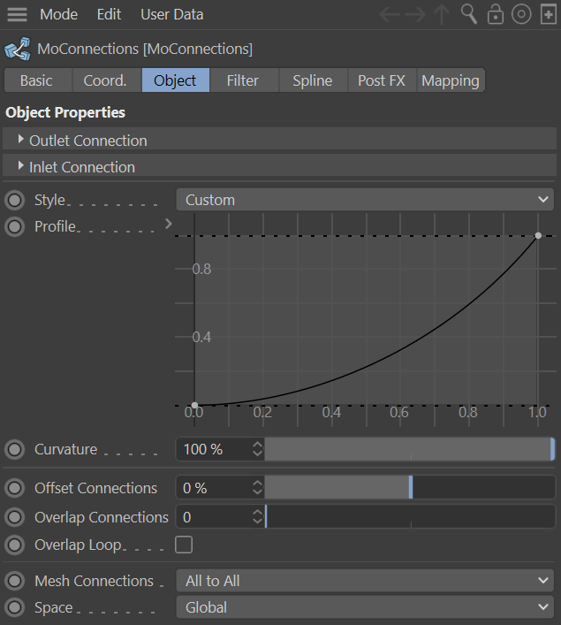Click the up arrow navigation icon
561x625 pixels.
point(442,15)
